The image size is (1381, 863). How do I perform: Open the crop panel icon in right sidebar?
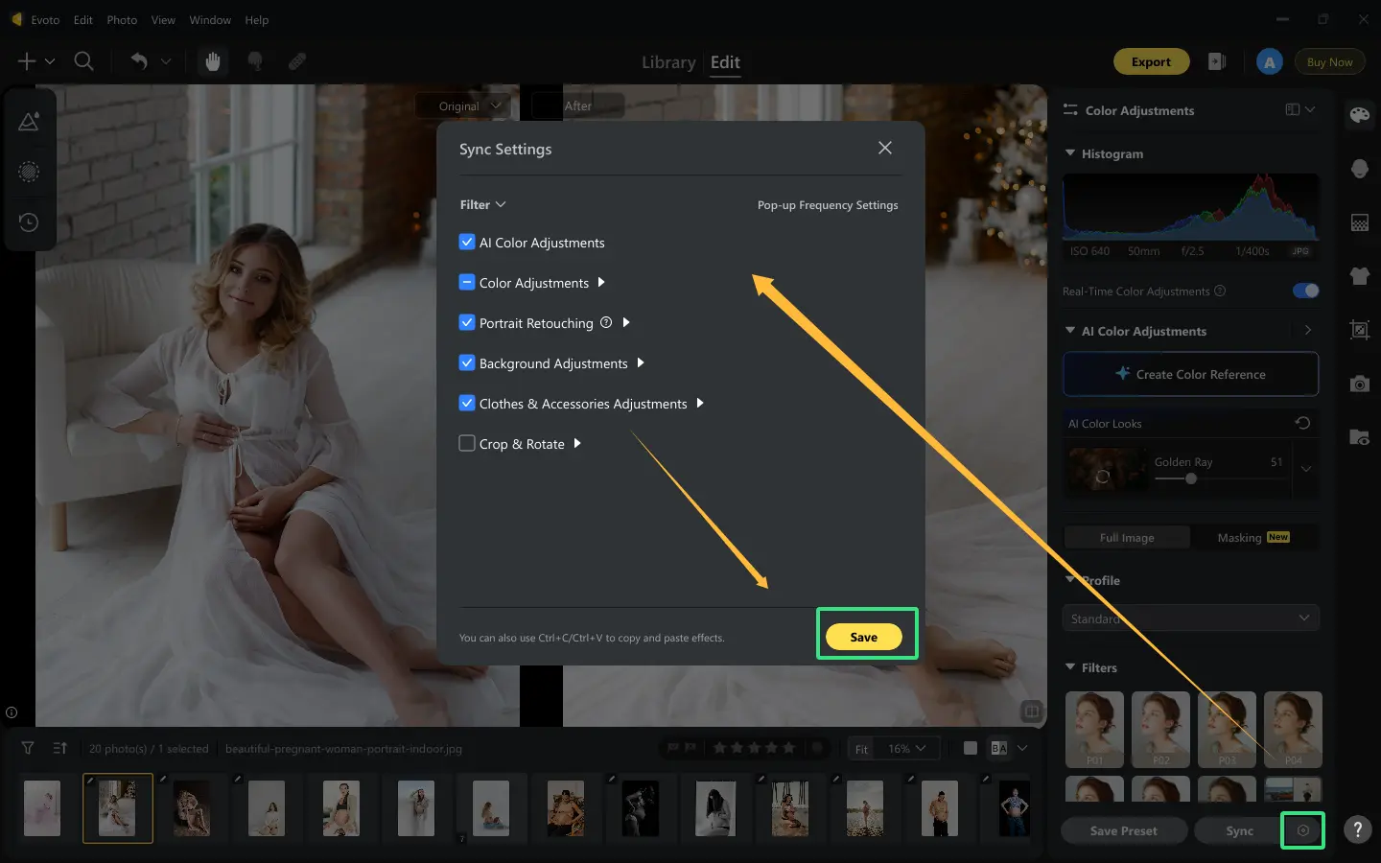tap(1359, 330)
